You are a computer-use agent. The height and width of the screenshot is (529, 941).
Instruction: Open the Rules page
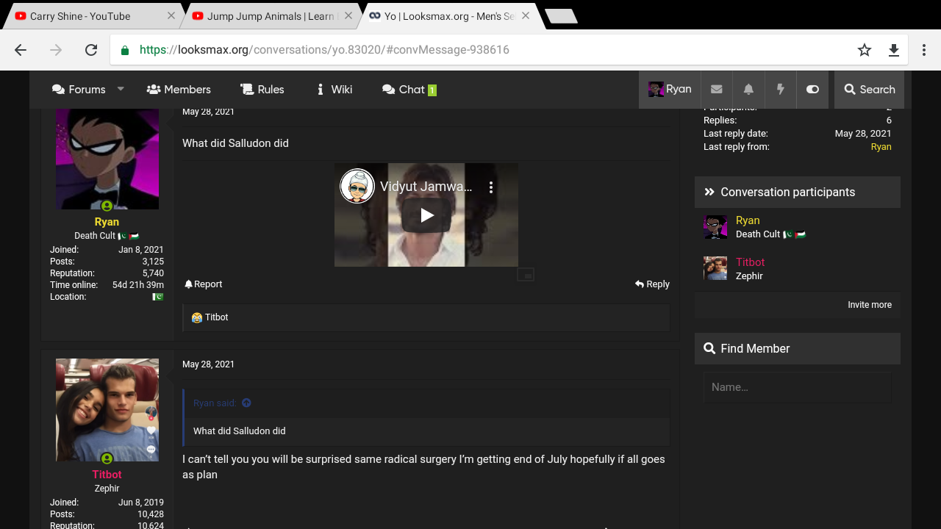tap(262, 90)
